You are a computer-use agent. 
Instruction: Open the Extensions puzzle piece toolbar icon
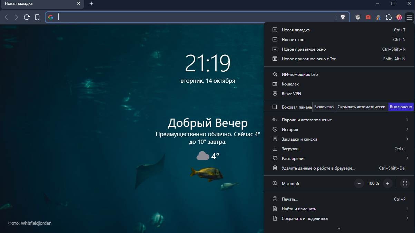389,17
